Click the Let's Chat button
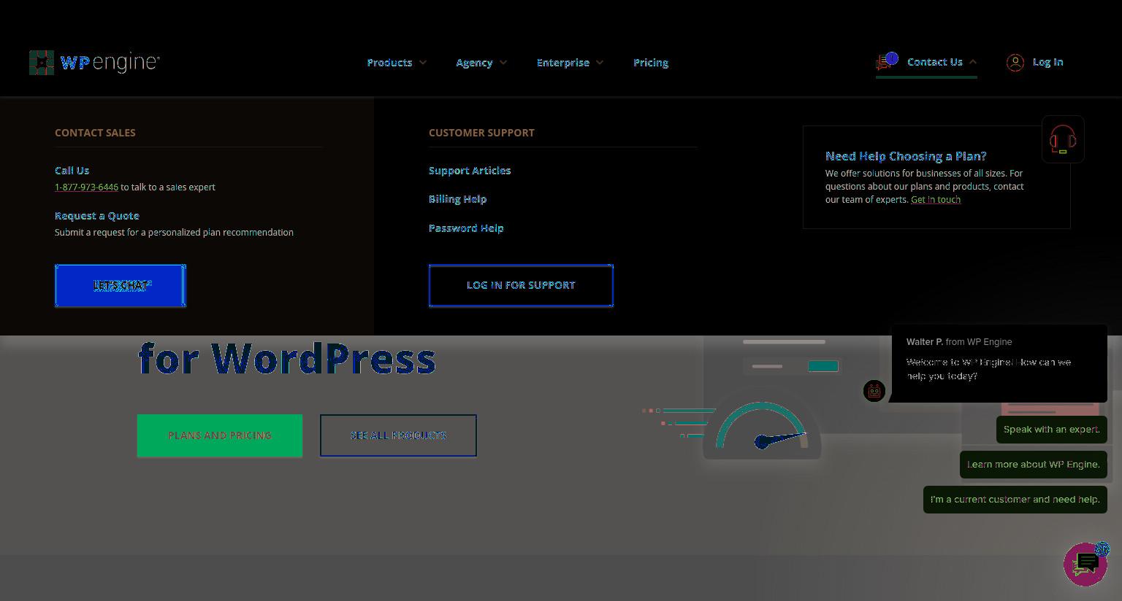The width and height of the screenshot is (1122, 601). [121, 285]
